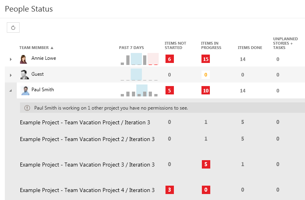Open Paul Smith's past 7 days chart

click(139, 90)
